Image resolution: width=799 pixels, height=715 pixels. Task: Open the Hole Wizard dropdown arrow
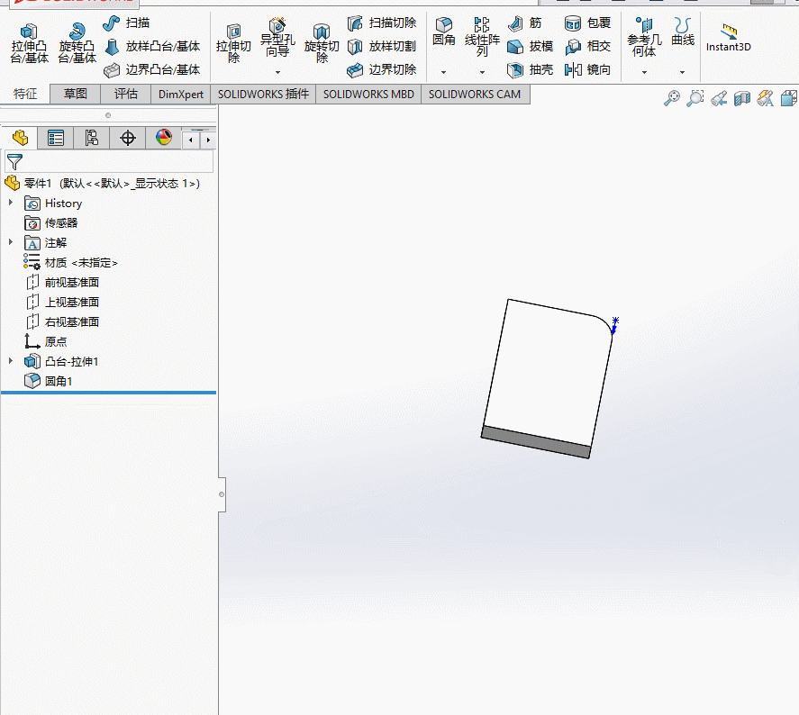[277, 72]
